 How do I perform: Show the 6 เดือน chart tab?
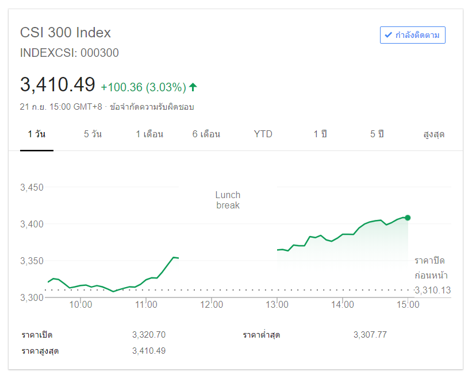click(206, 134)
